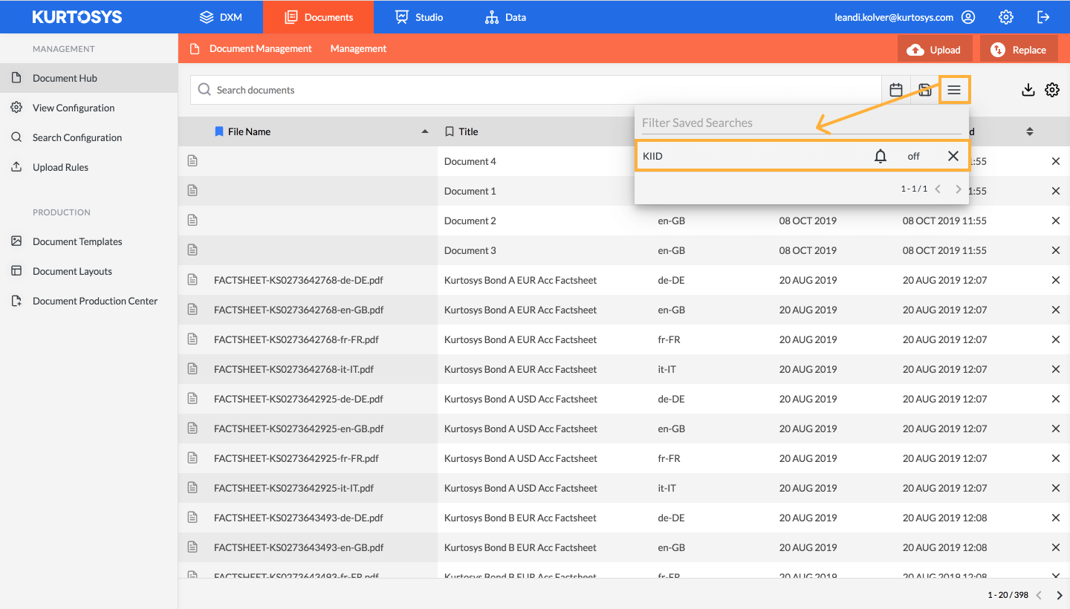Click the Title column header
This screenshot has height=609, width=1070.
click(x=468, y=131)
